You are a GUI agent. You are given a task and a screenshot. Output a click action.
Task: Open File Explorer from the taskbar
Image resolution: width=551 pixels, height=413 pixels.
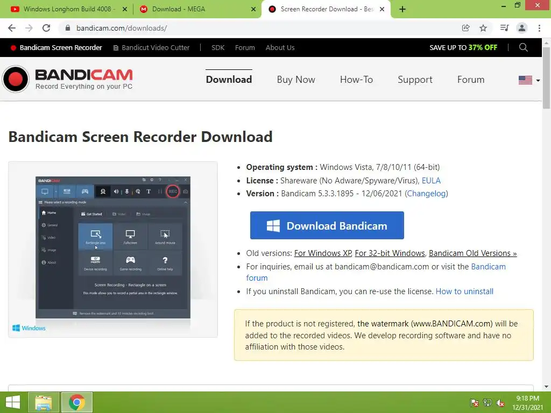click(44, 402)
